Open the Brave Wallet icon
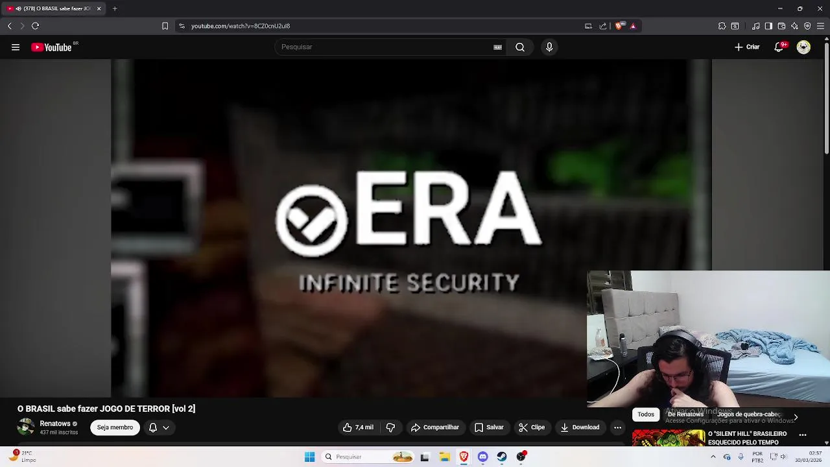 pyautogui.click(x=781, y=26)
